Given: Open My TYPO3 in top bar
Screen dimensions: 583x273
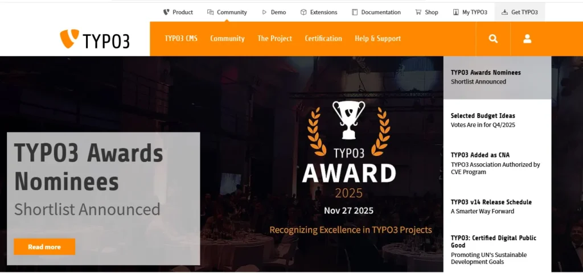Looking at the screenshot, I should click(474, 12).
